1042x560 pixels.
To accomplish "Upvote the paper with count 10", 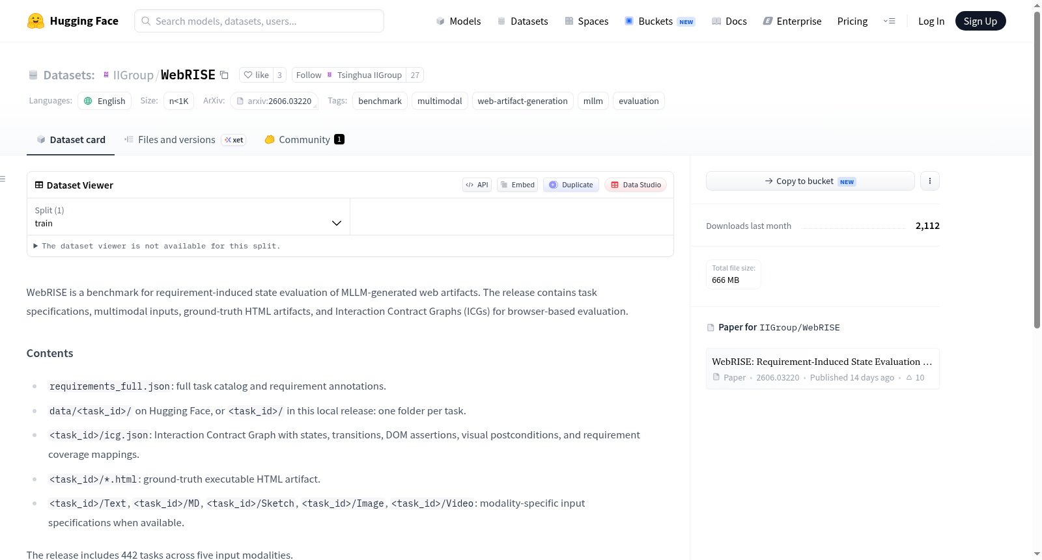I will point(915,377).
